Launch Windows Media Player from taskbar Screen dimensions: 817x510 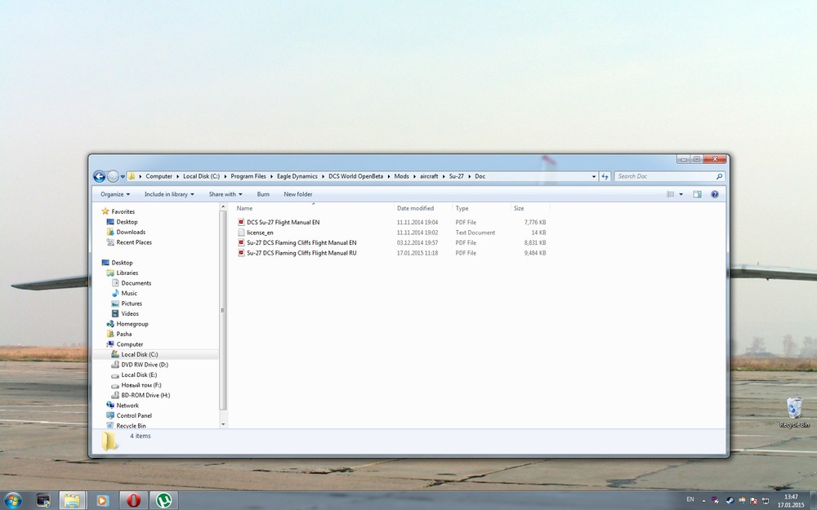pyautogui.click(x=102, y=500)
